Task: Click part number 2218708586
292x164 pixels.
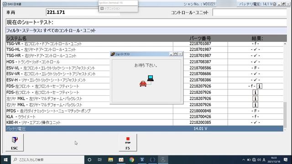Action: click(200, 68)
